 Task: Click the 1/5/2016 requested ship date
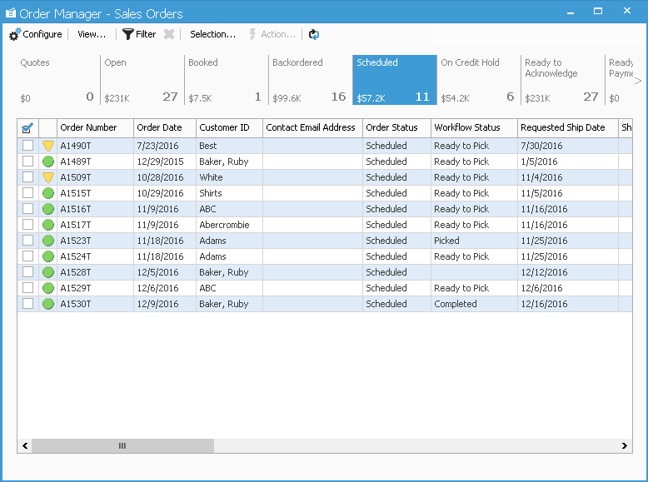click(568, 161)
